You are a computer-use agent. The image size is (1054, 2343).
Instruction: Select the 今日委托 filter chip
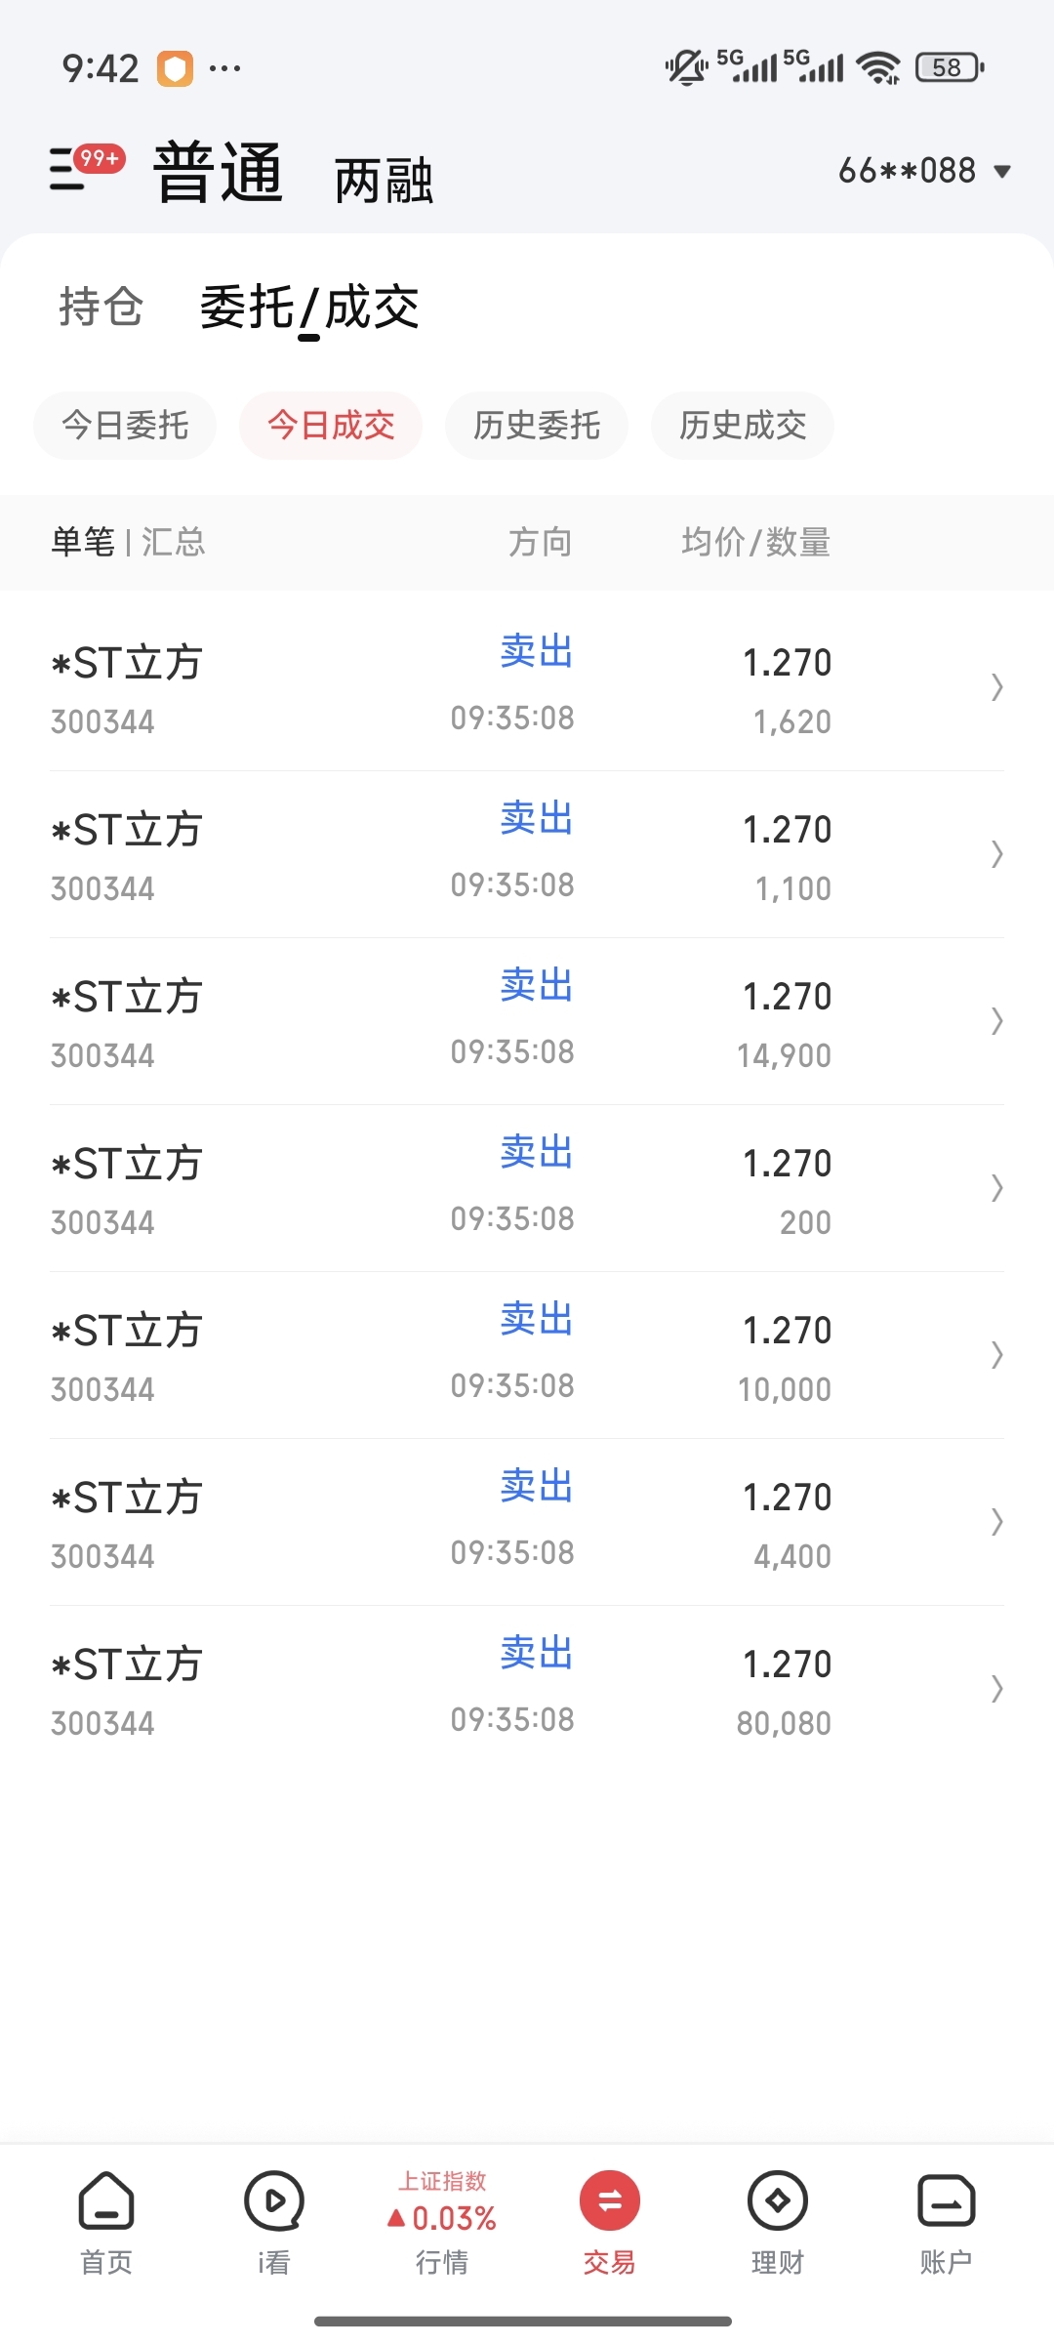(x=125, y=426)
